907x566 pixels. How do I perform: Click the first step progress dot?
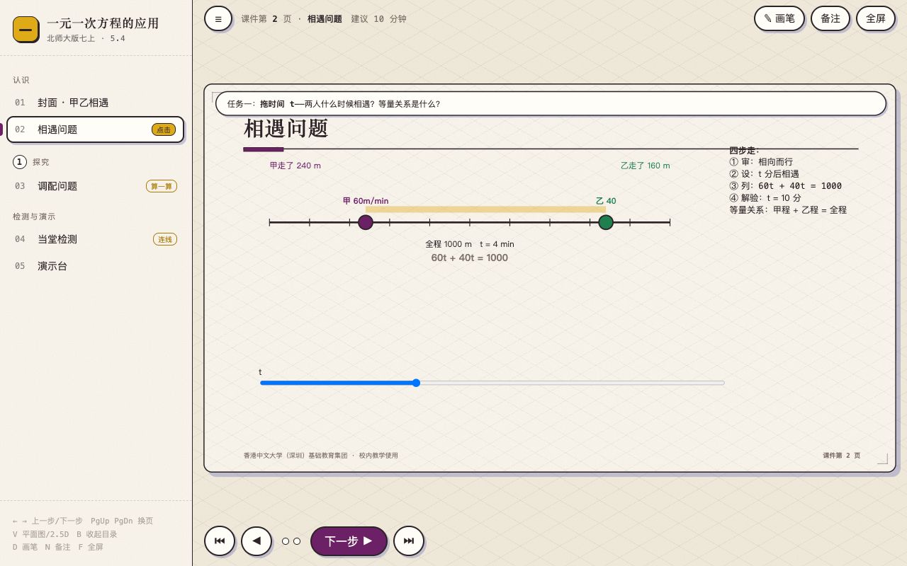pos(286,541)
